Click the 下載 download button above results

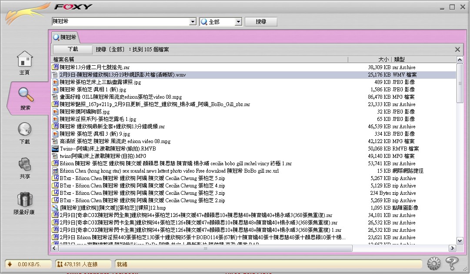pyautogui.click(x=73, y=49)
